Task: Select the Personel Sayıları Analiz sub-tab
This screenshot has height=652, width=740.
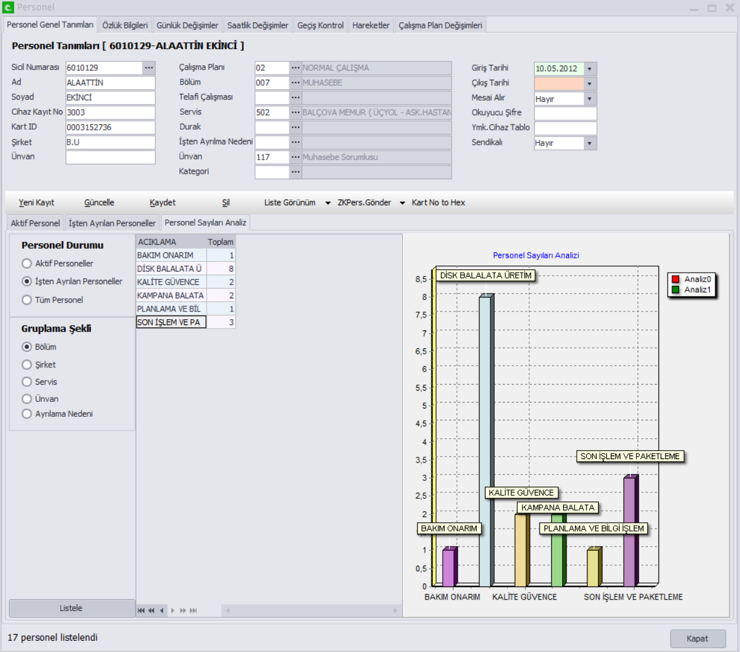Action: coord(206,223)
